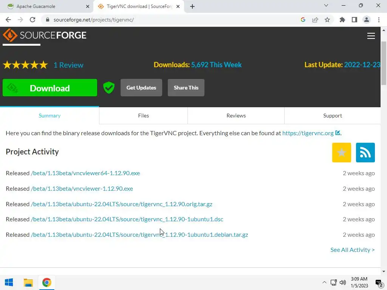Viewport: 387px width, 290px height.
Task: Open the blue RSS feed icon
Action: (365, 153)
